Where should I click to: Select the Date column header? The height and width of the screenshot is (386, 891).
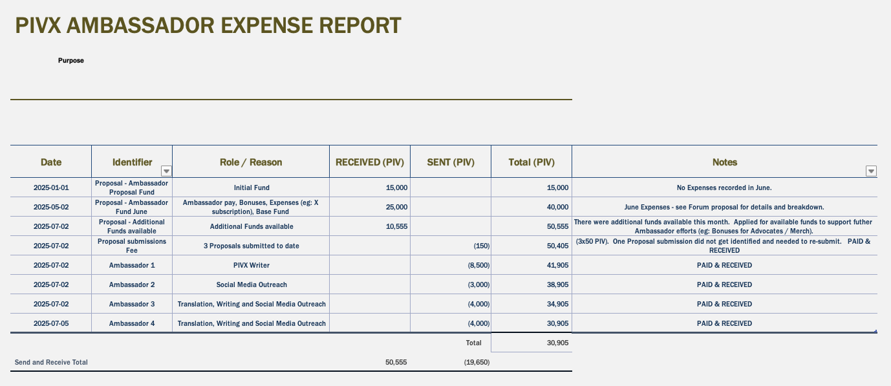coord(51,162)
